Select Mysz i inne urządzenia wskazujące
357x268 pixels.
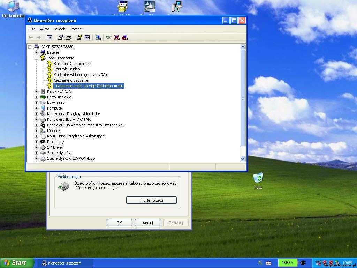tap(76, 136)
